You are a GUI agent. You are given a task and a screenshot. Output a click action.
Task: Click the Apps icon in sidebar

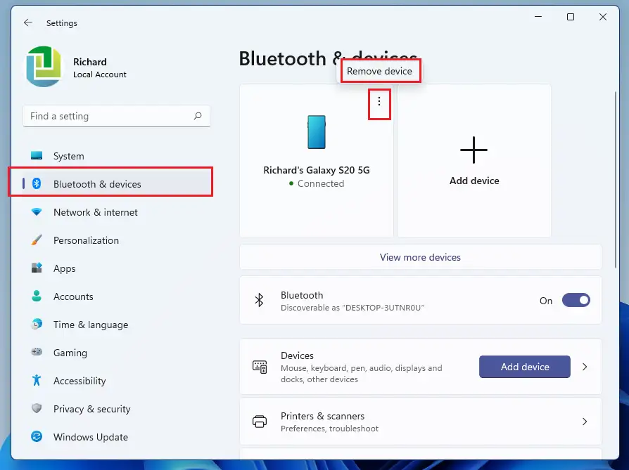pyautogui.click(x=37, y=268)
